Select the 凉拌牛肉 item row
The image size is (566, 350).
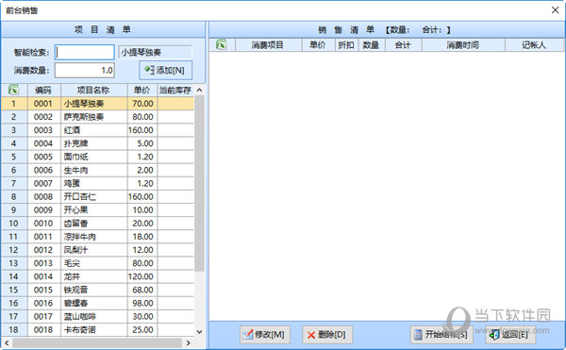[97, 237]
